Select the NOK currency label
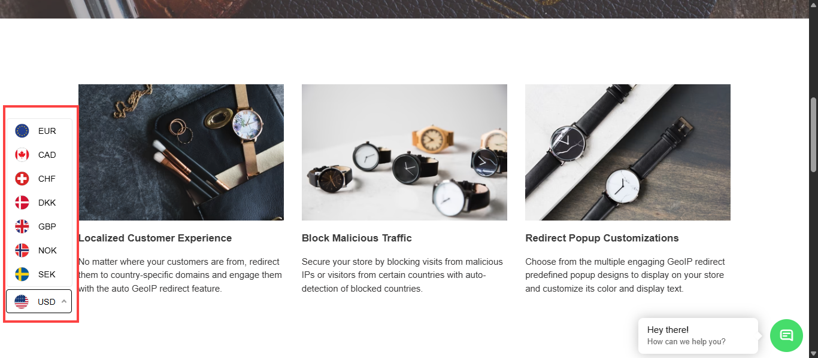Viewport: 818px width, 358px height. [47, 250]
